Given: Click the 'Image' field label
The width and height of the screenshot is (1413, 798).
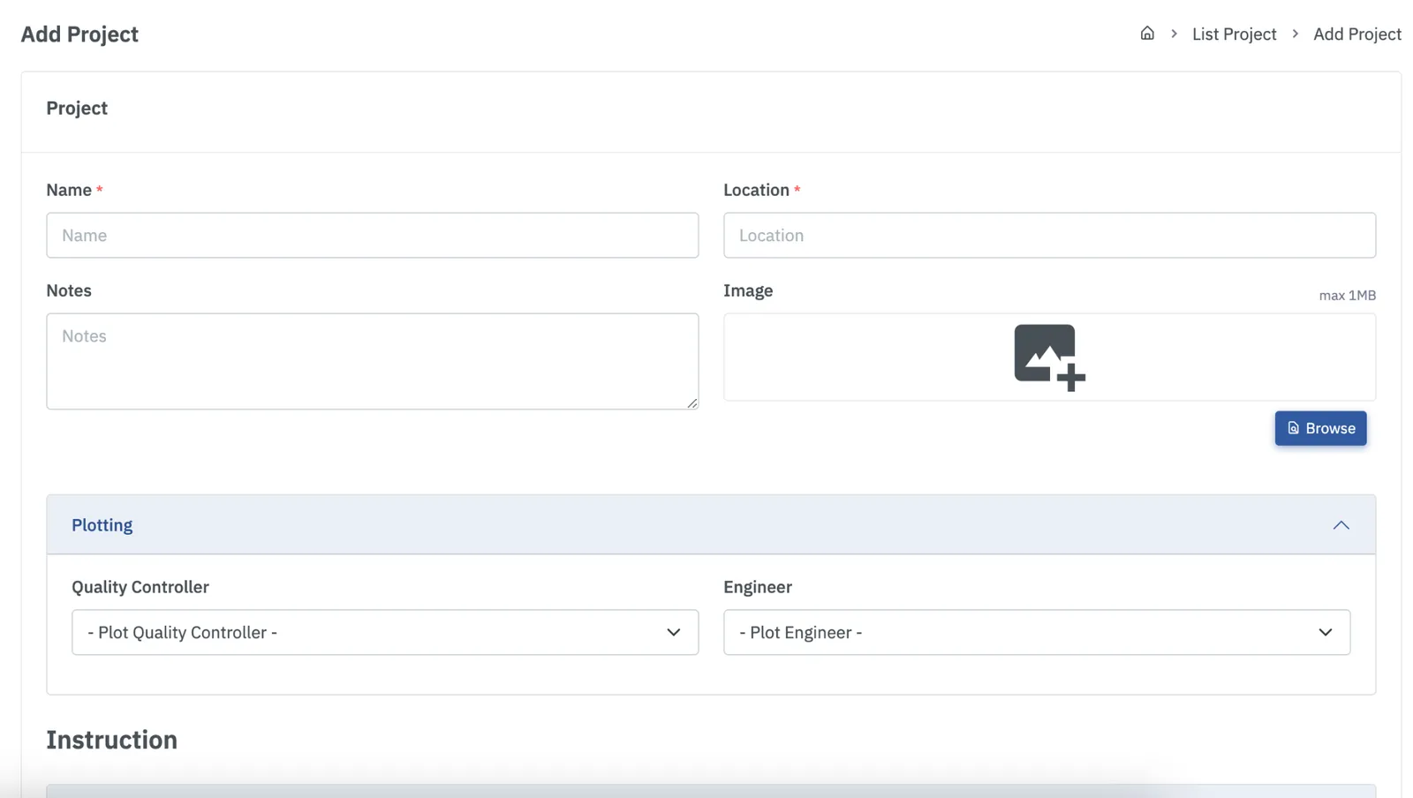Looking at the screenshot, I should [748, 290].
